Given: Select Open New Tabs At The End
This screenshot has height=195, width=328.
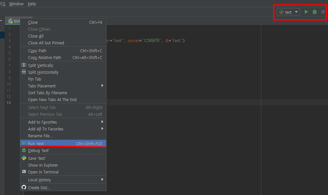Looking at the screenshot, I should tap(63, 99).
